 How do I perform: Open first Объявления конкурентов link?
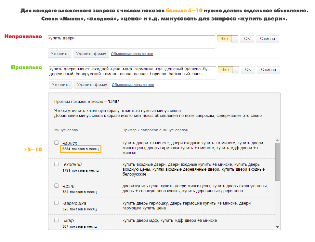pos(132,54)
